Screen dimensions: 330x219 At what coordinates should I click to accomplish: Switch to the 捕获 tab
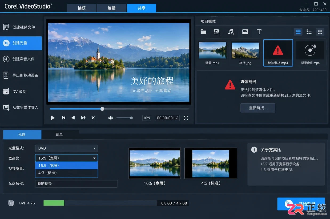tap(82, 8)
